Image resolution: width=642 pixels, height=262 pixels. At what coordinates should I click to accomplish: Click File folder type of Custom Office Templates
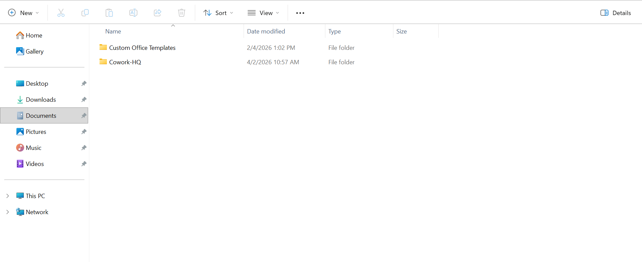point(341,48)
